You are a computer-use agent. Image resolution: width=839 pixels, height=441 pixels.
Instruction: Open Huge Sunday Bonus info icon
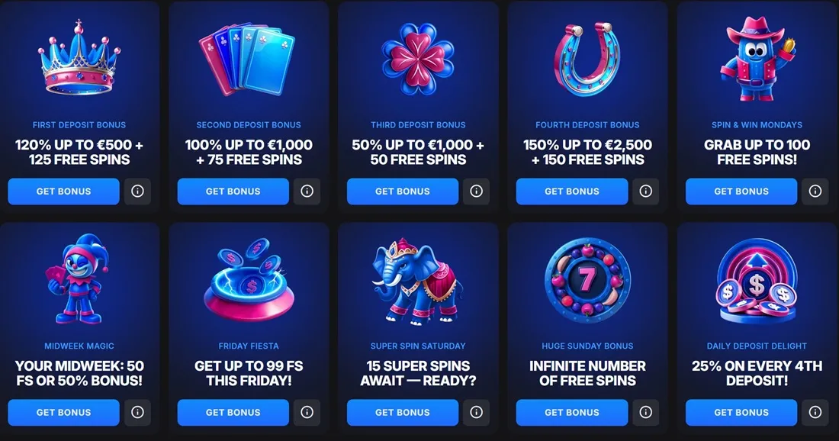(645, 412)
